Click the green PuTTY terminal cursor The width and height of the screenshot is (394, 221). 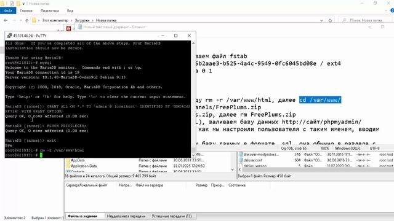tap(41, 155)
